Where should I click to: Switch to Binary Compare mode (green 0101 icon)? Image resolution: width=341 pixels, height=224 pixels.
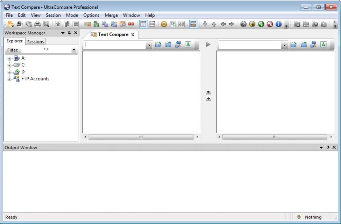point(96,24)
